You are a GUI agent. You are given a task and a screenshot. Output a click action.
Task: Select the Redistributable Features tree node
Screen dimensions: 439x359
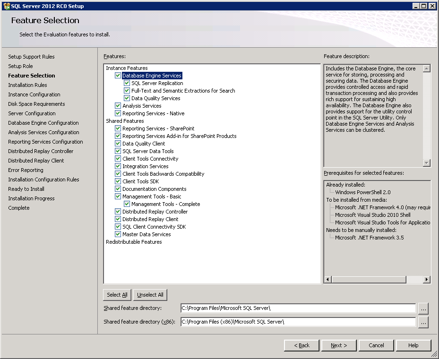click(134, 242)
